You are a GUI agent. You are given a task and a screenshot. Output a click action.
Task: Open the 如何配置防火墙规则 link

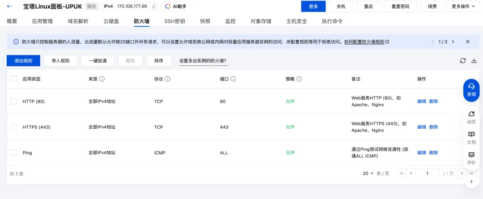coord(366,42)
